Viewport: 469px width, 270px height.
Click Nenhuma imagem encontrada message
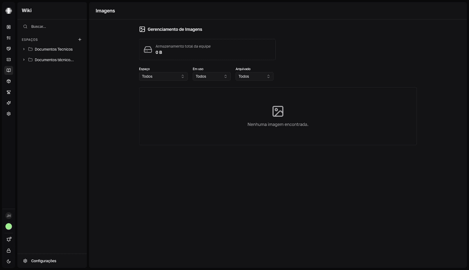(x=278, y=124)
